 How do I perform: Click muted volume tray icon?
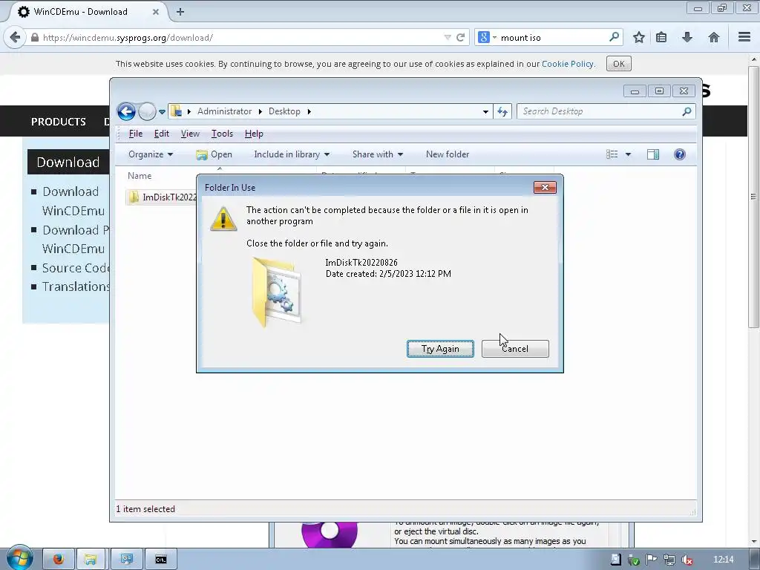pos(687,560)
